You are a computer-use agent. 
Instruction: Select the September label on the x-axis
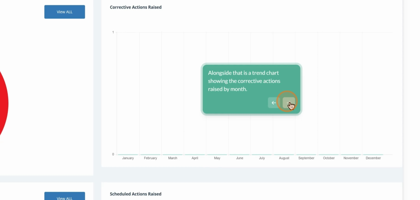pyautogui.click(x=306, y=158)
